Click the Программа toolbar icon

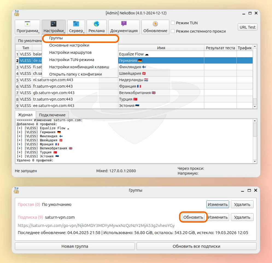pos(27,24)
